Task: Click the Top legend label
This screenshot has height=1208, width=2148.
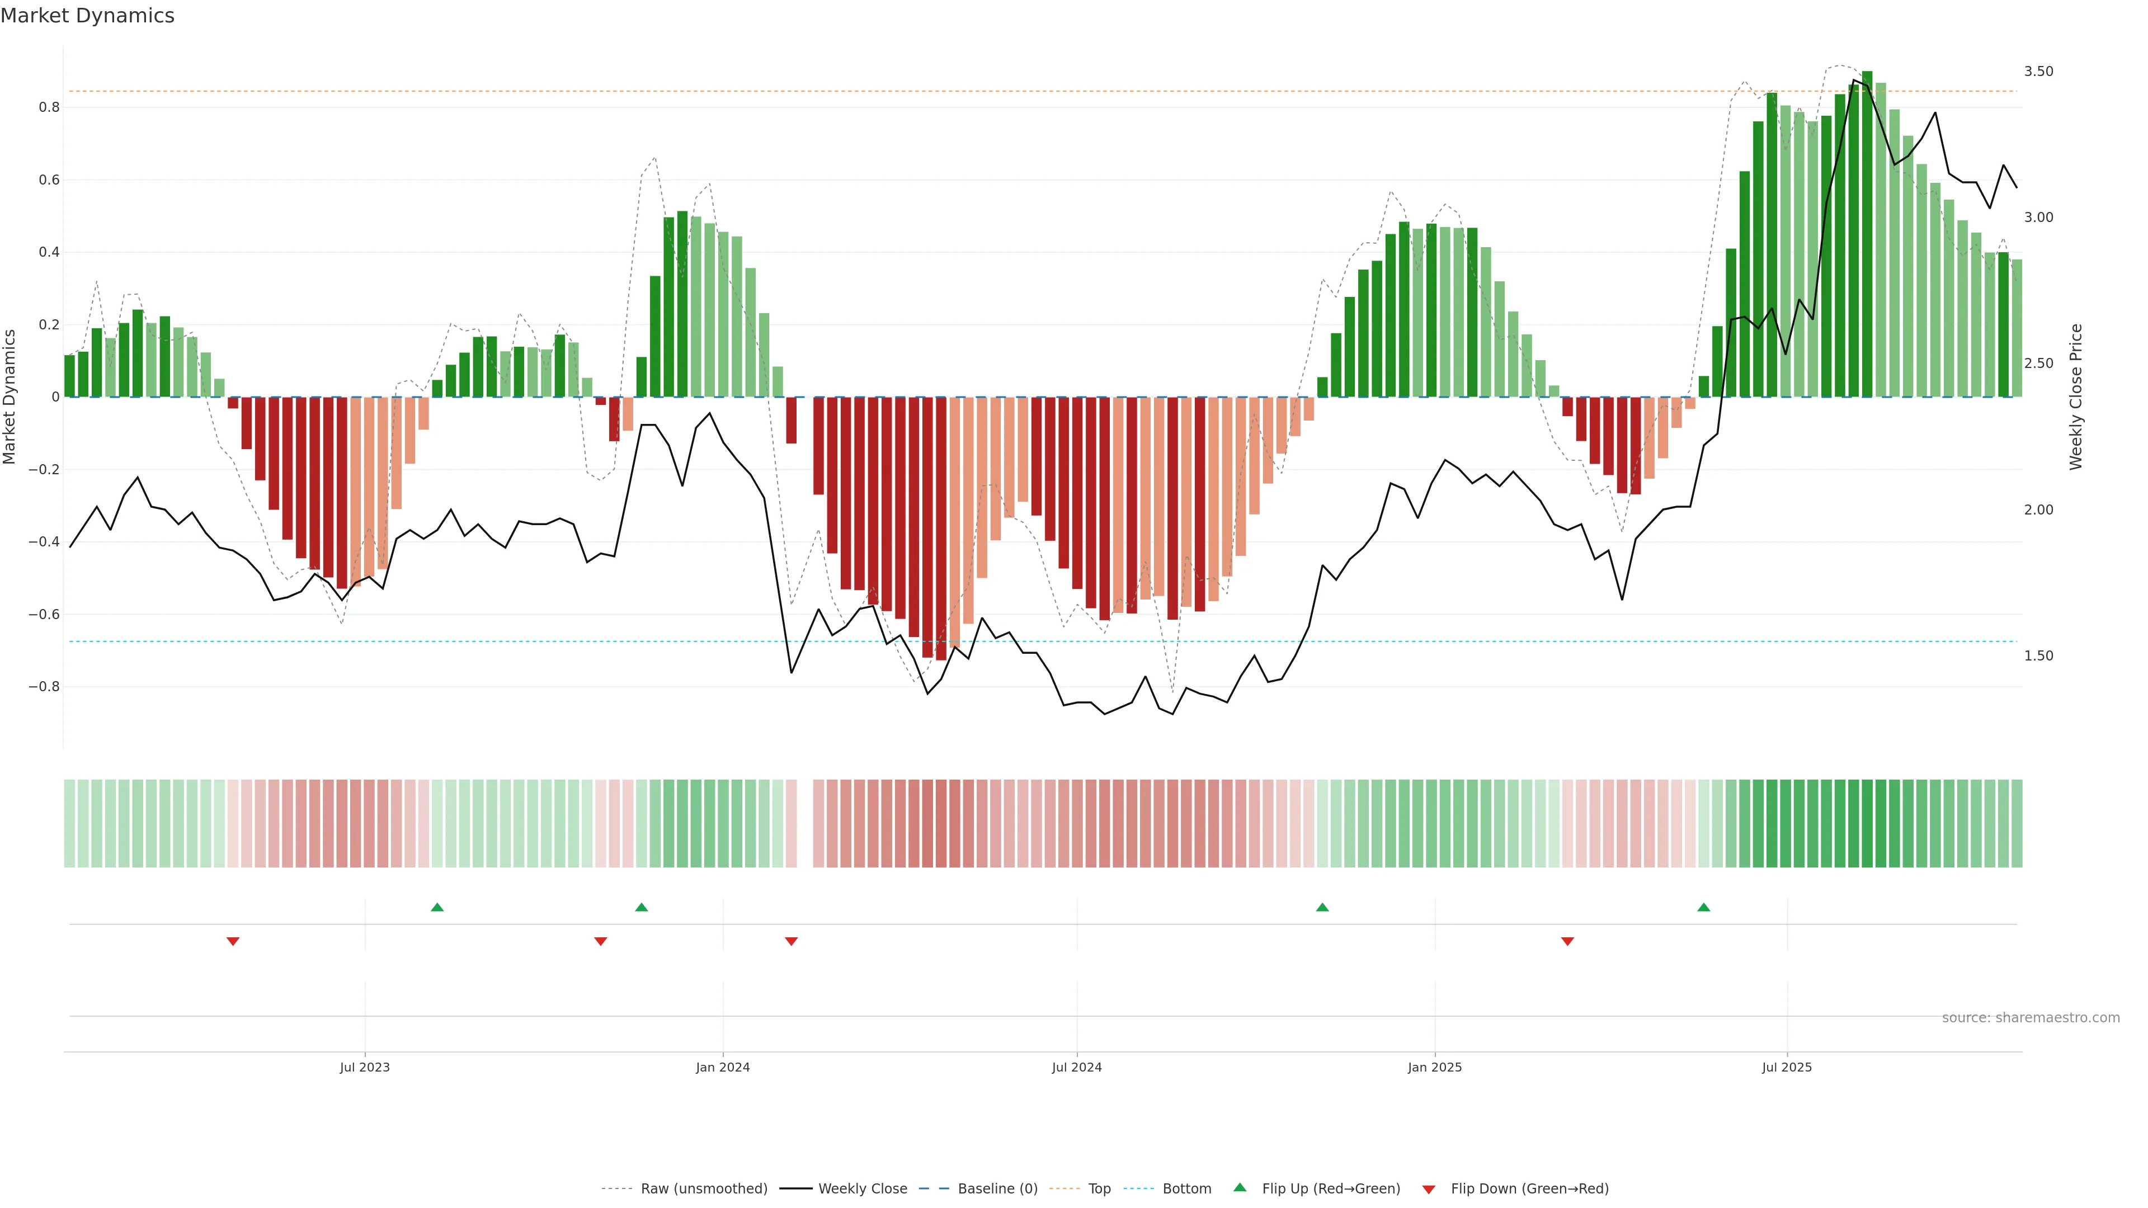Action: [1099, 1189]
